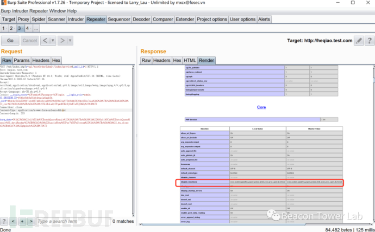The height and width of the screenshot is (232, 375).
Task: Click the Go button to send request
Action: click(10, 41)
